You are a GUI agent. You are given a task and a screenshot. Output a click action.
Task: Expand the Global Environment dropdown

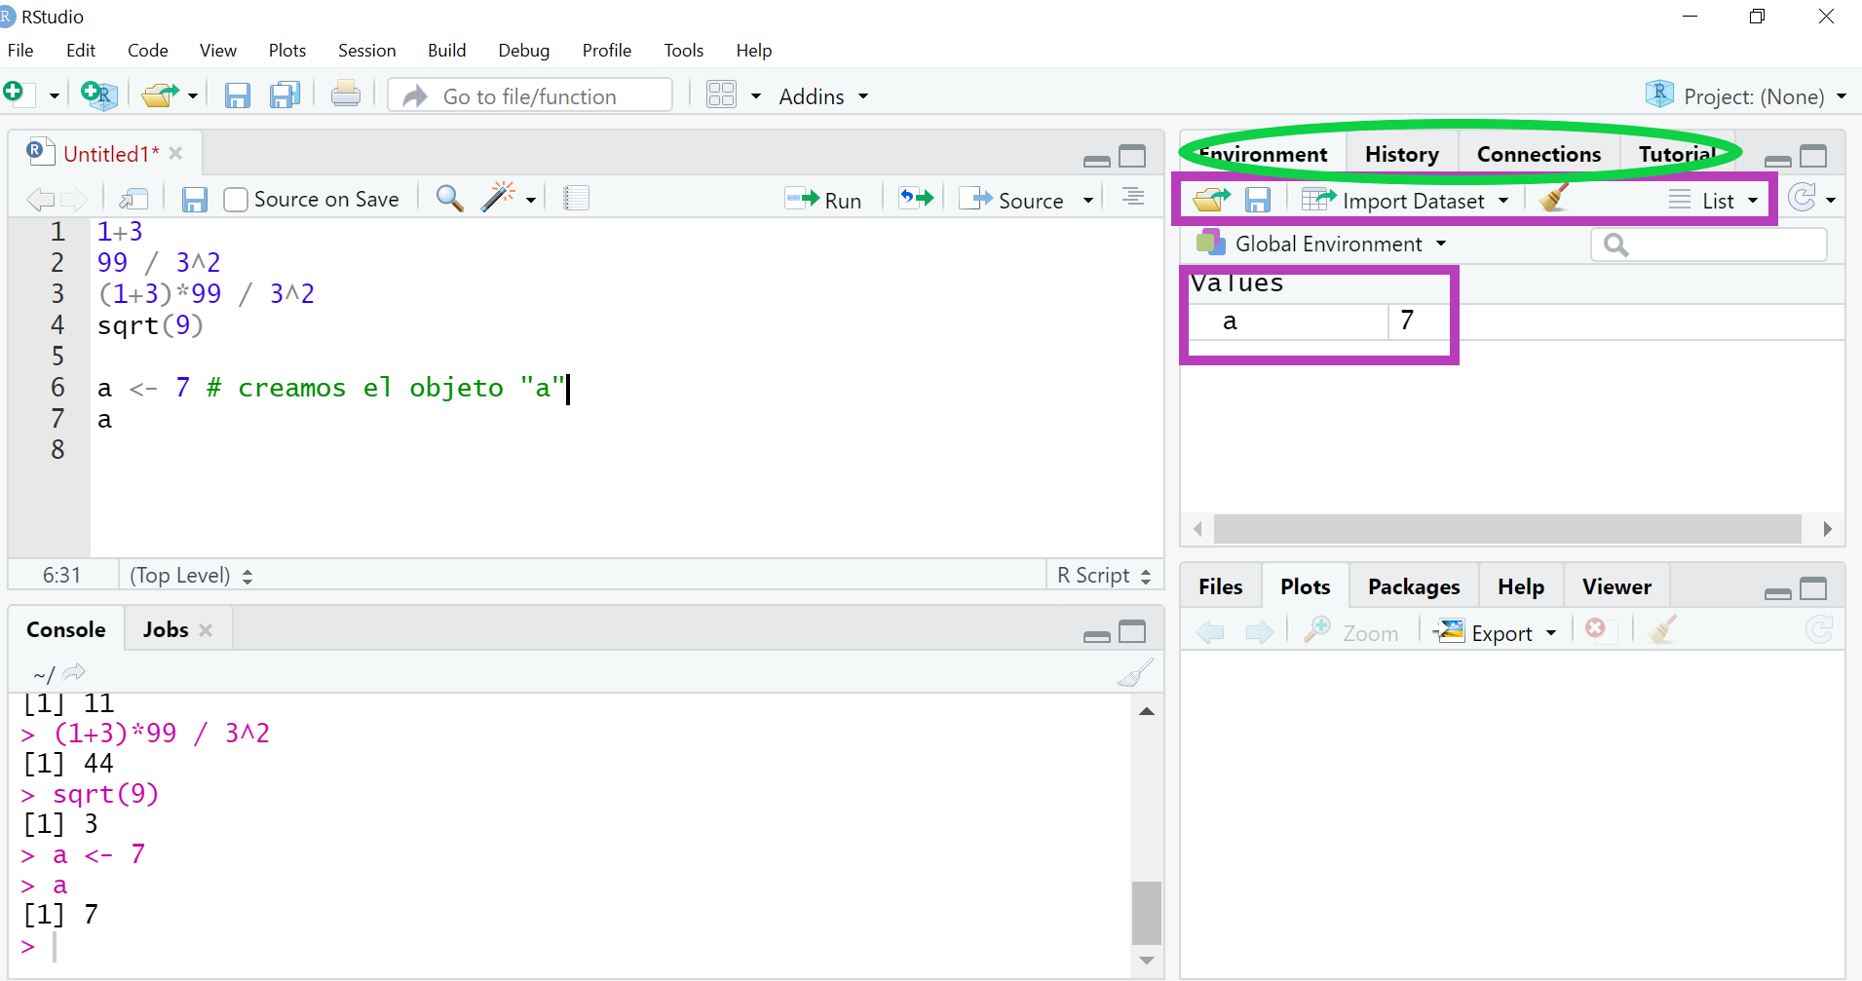point(1327,244)
